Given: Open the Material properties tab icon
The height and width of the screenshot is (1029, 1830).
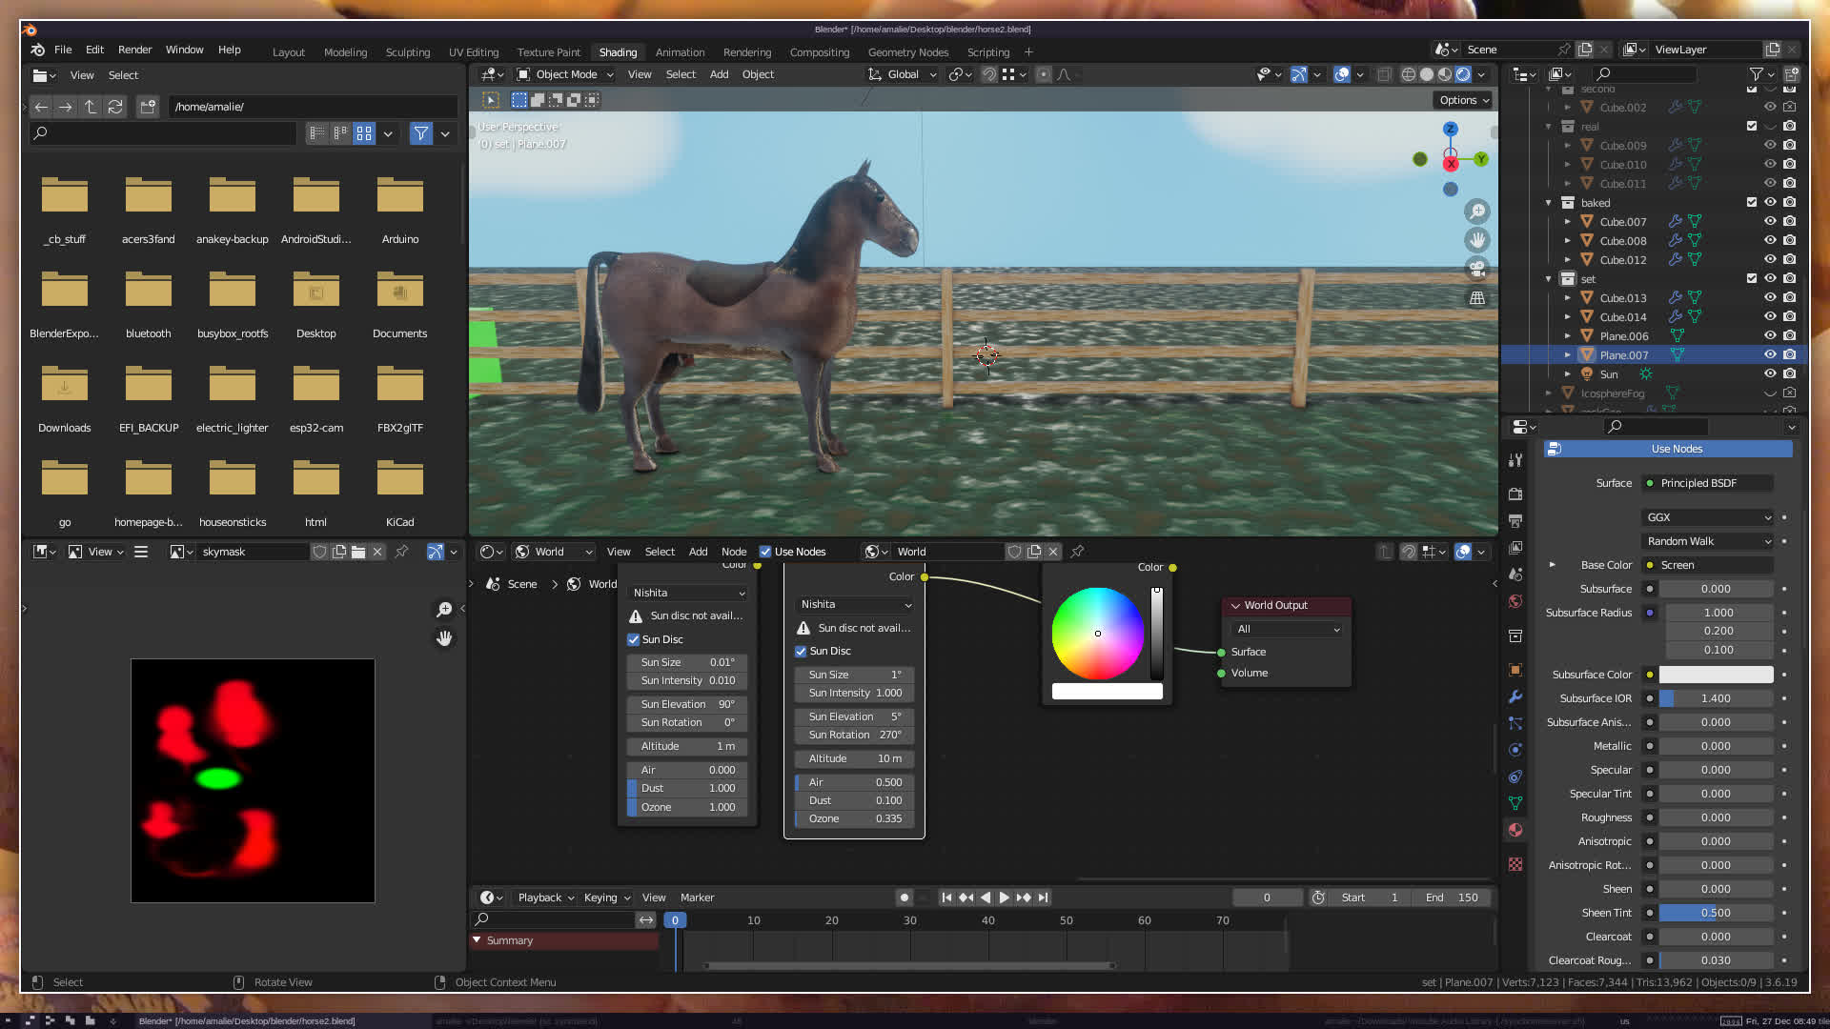Looking at the screenshot, I should click(x=1515, y=830).
